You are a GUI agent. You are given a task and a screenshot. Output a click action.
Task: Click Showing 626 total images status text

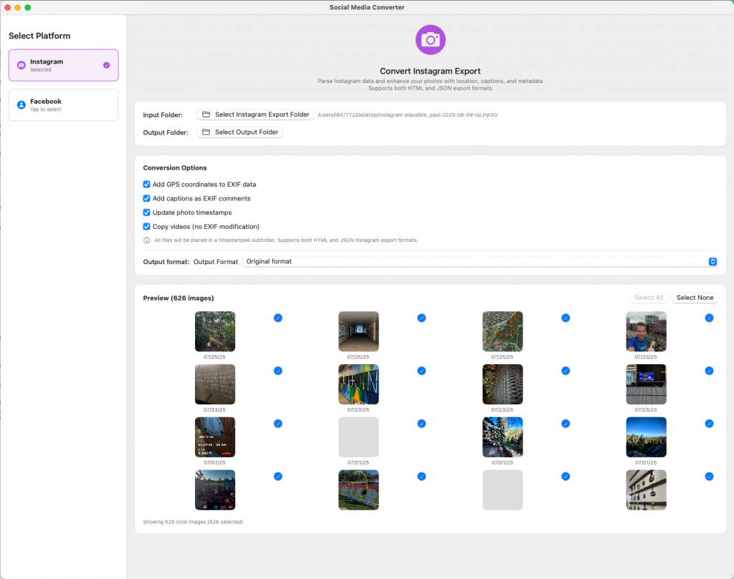(x=193, y=522)
